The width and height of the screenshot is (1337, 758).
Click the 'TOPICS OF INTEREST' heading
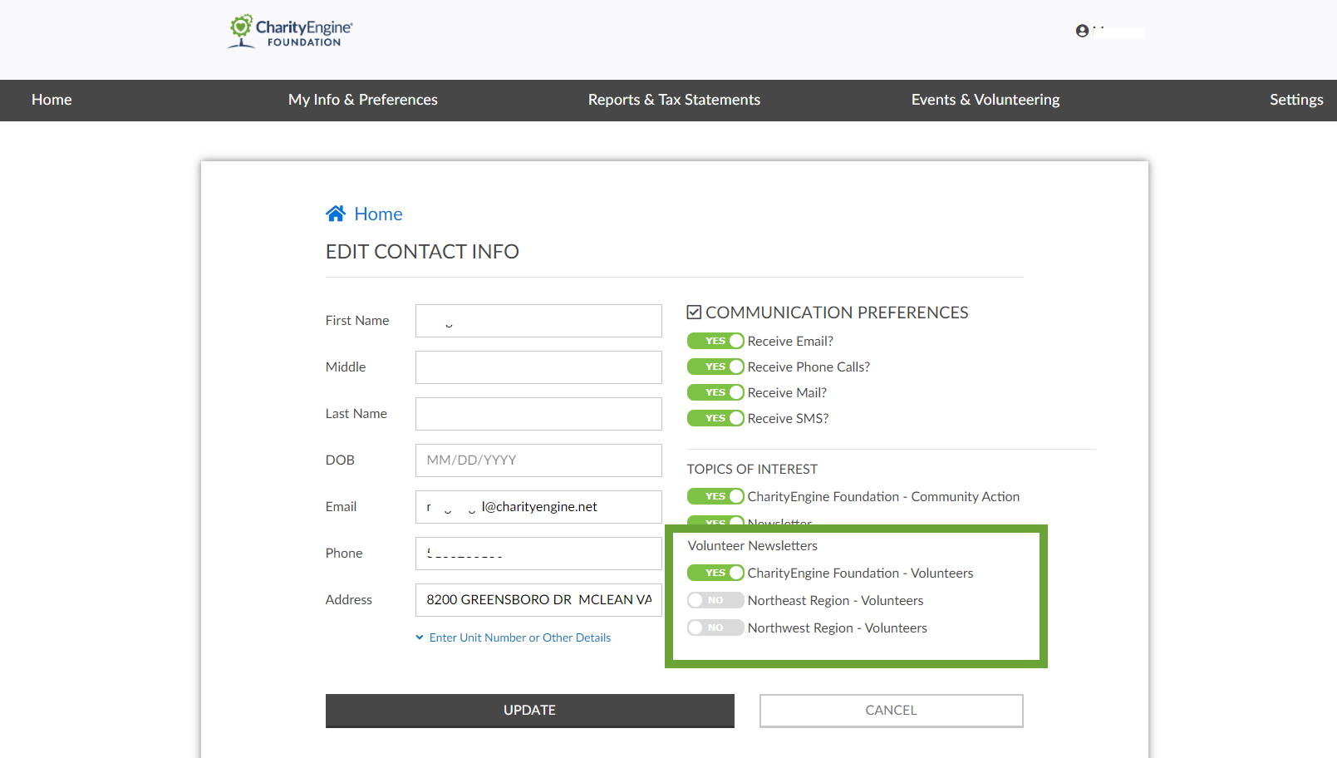click(x=752, y=469)
